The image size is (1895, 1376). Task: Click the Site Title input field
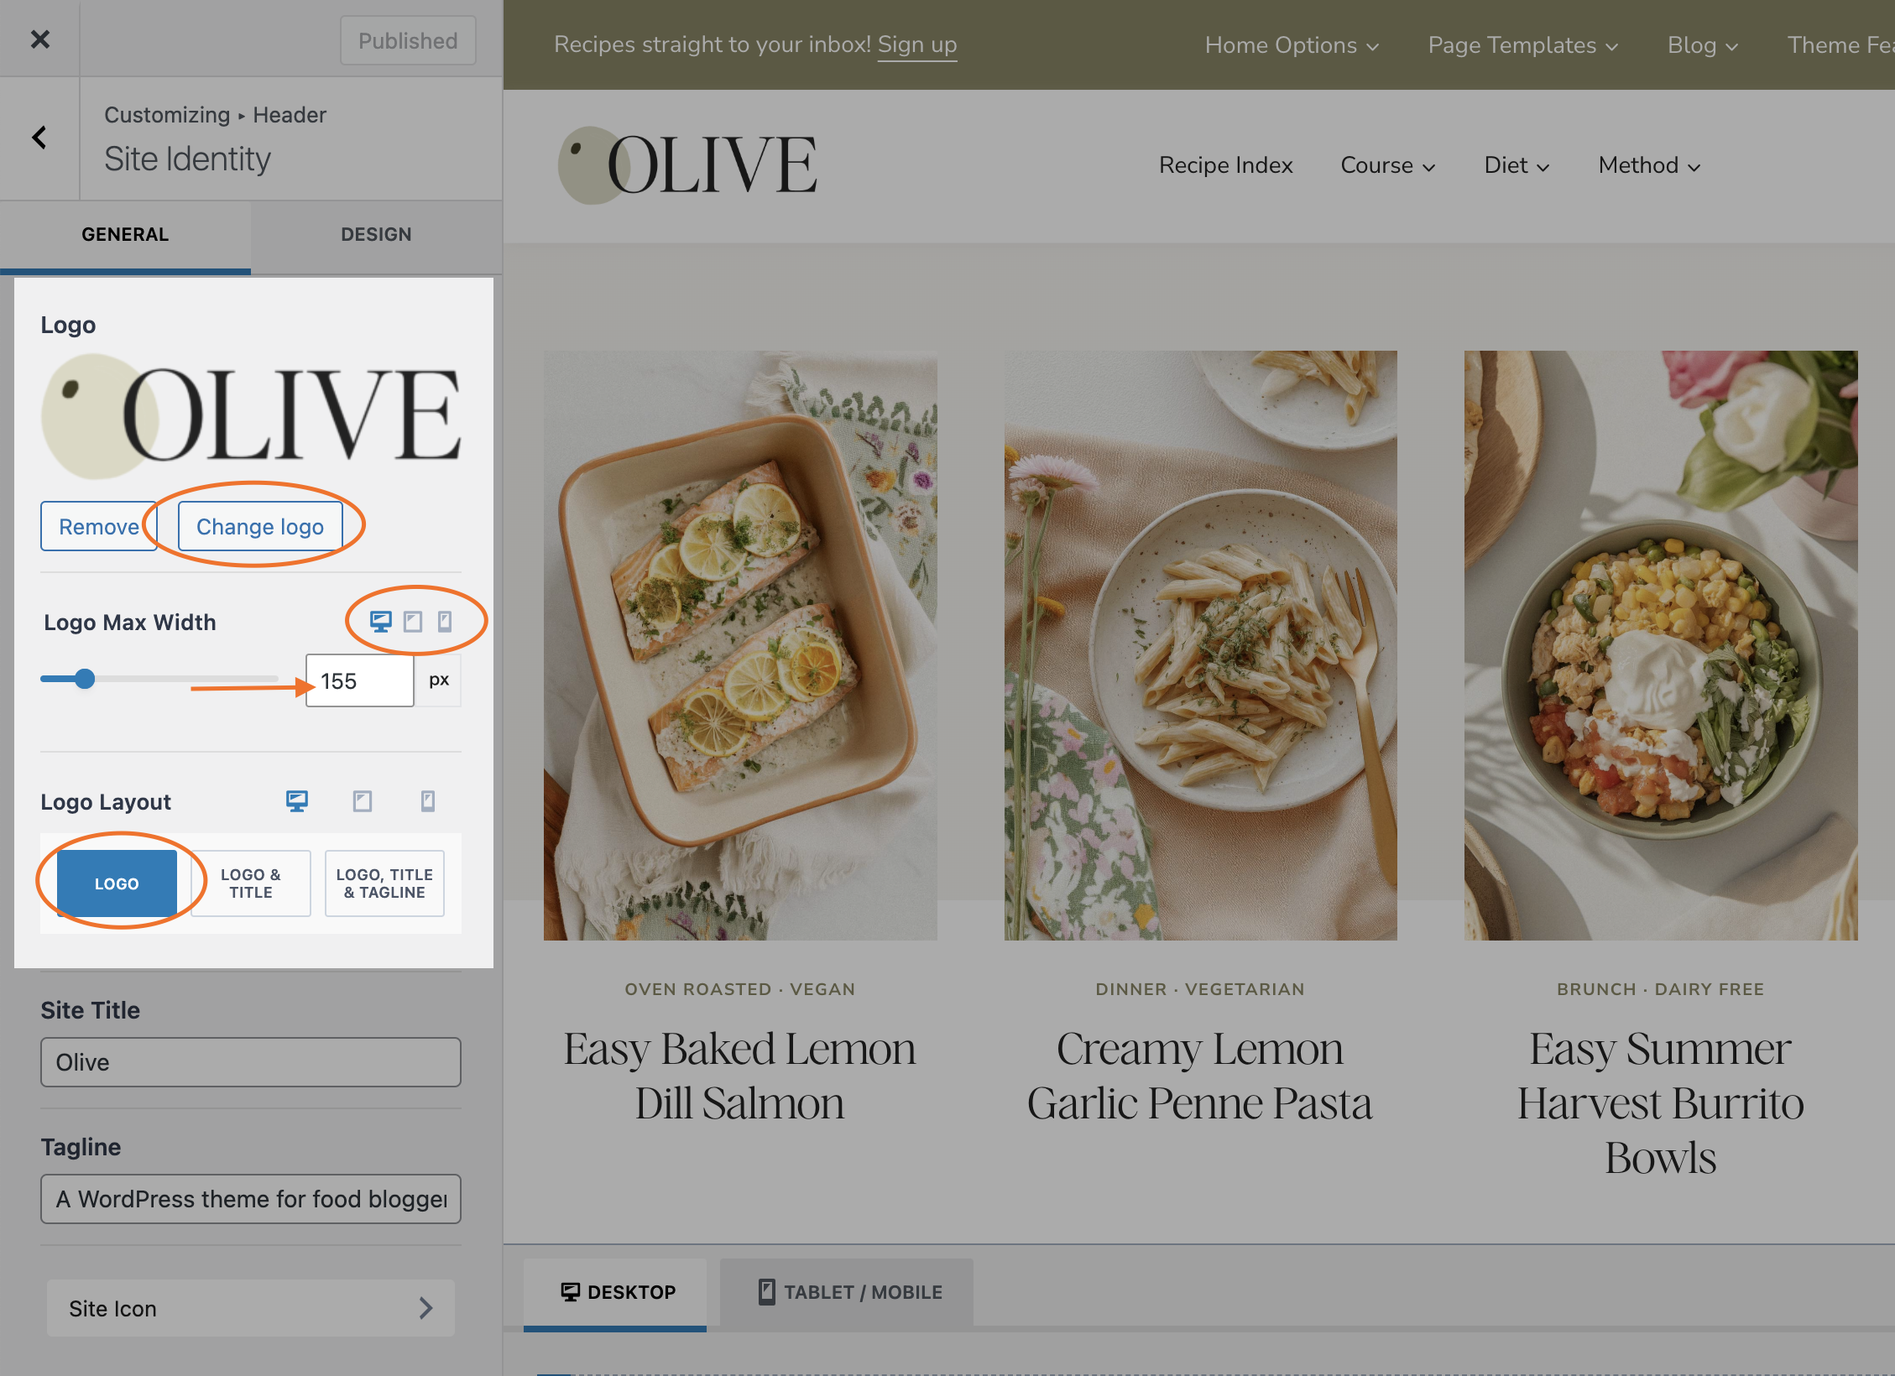point(250,1062)
